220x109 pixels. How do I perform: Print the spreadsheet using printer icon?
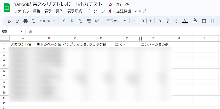tap(26, 21)
